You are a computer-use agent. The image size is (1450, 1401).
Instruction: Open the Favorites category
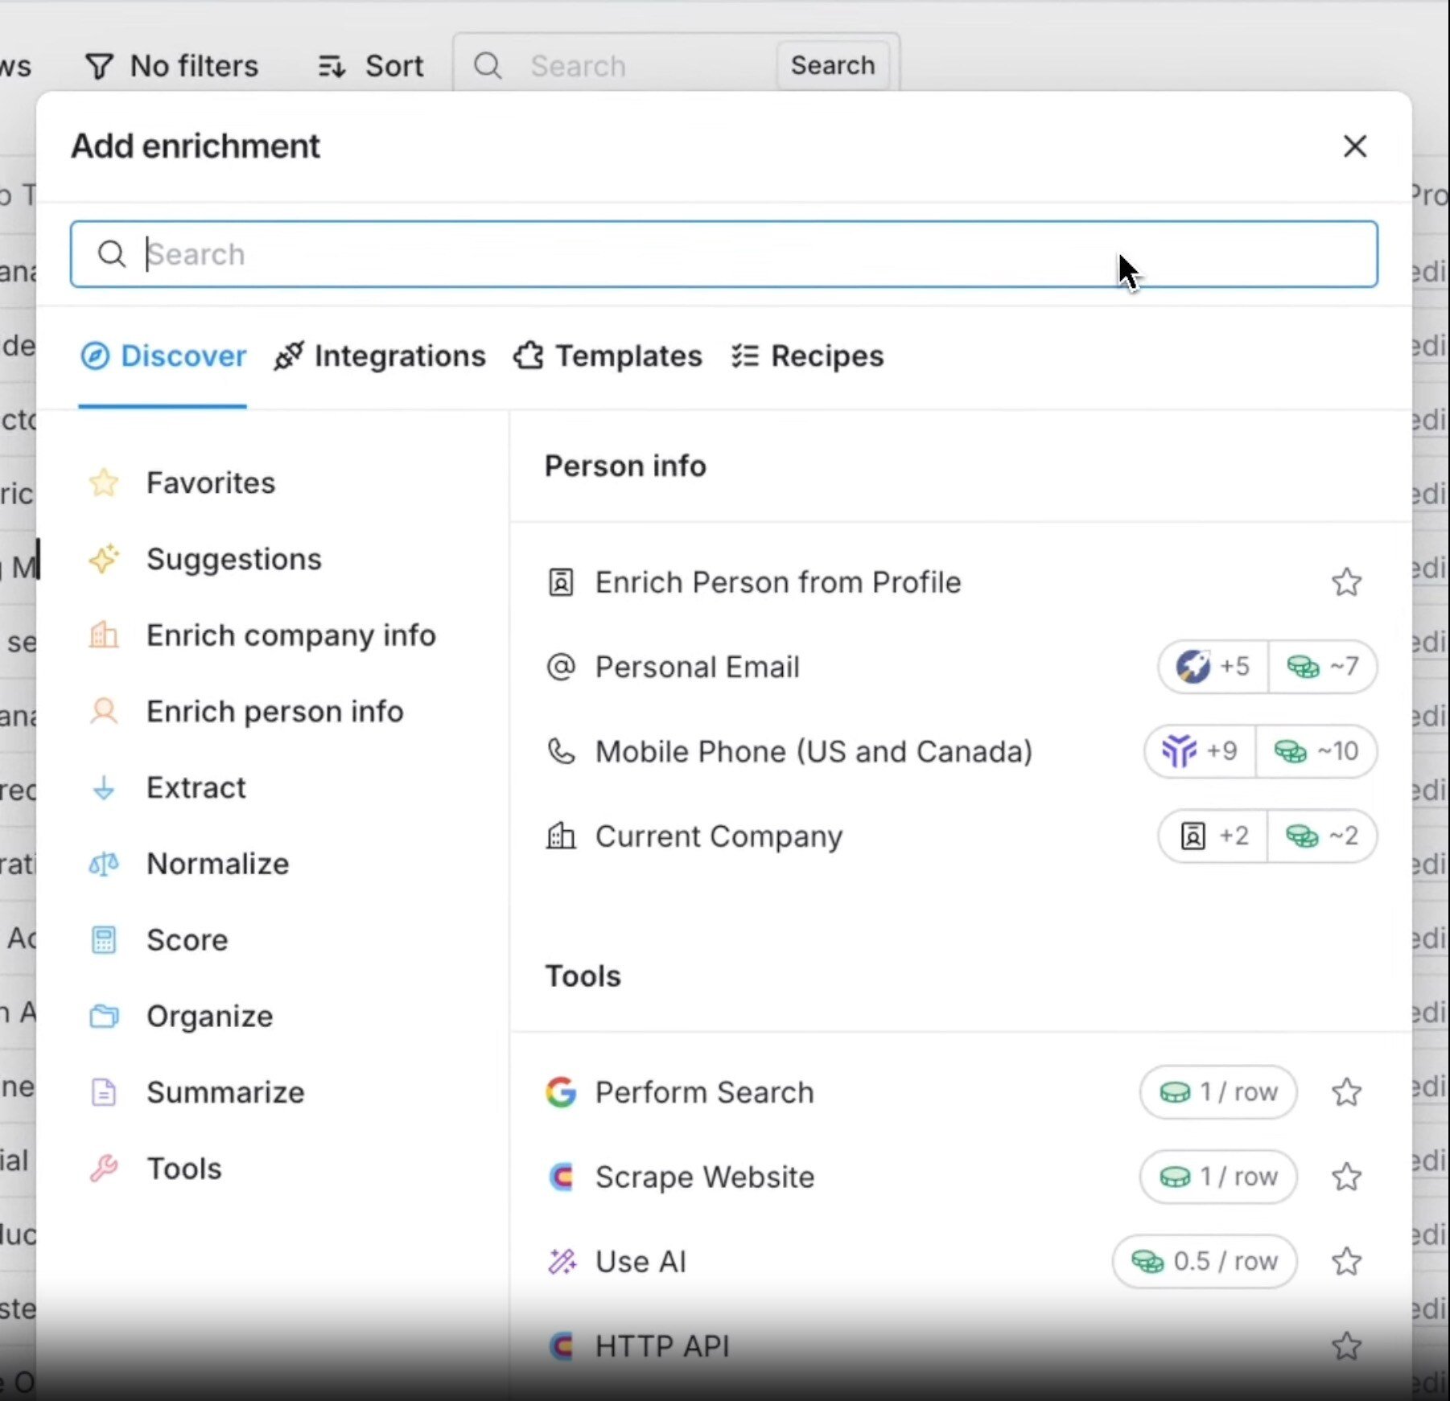209,483
